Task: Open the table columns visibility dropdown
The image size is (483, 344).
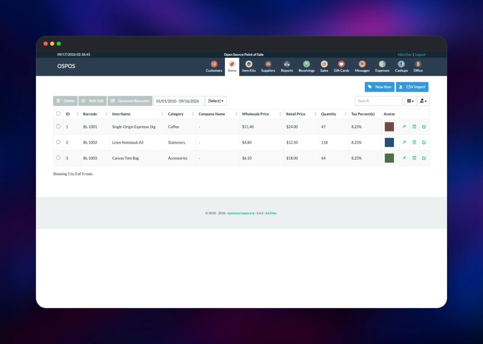Action: [x=411, y=101]
